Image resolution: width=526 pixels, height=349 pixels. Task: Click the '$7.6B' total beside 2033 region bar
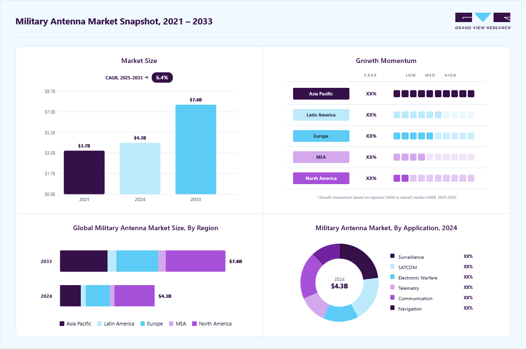tap(235, 262)
